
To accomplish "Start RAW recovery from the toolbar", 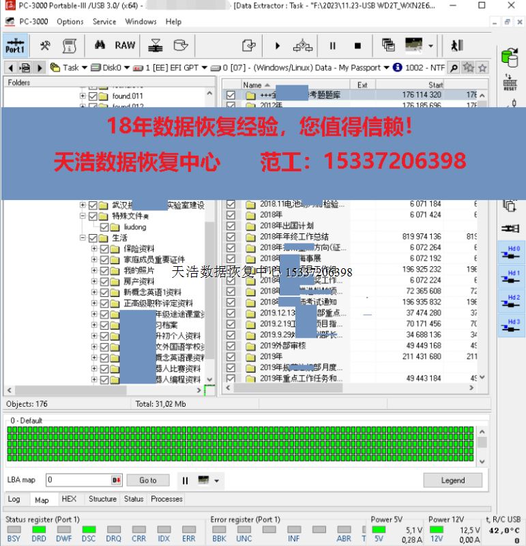I will pos(125,46).
